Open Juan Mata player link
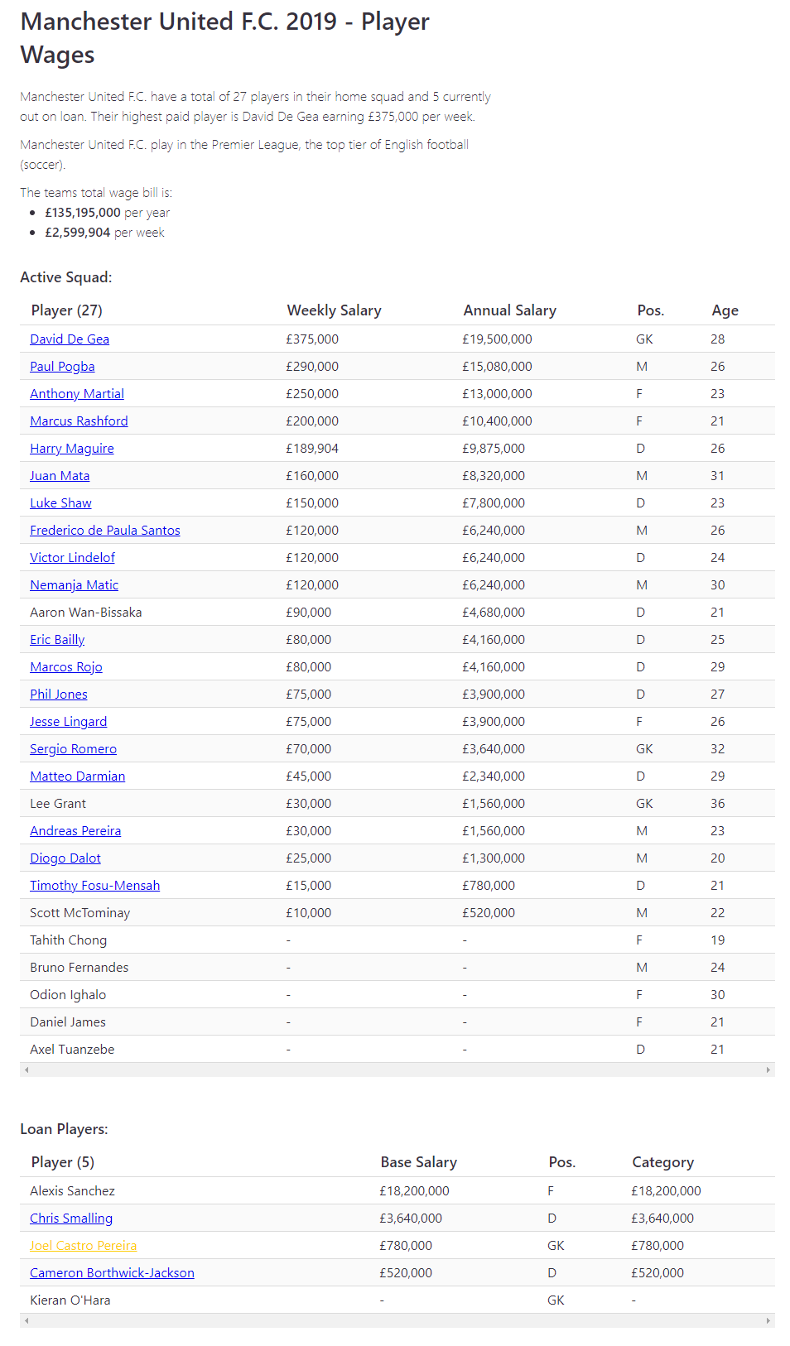The height and width of the screenshot is (1346, 790). [x=60, y=475]
